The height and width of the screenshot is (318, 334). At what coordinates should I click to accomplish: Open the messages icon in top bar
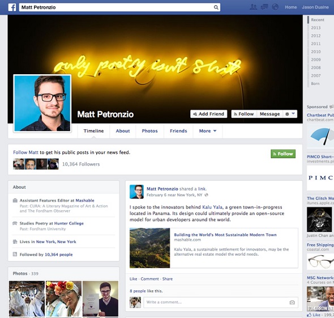264,7
